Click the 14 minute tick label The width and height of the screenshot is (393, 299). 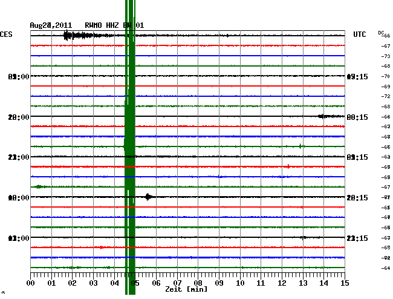[x=324, y=283]
